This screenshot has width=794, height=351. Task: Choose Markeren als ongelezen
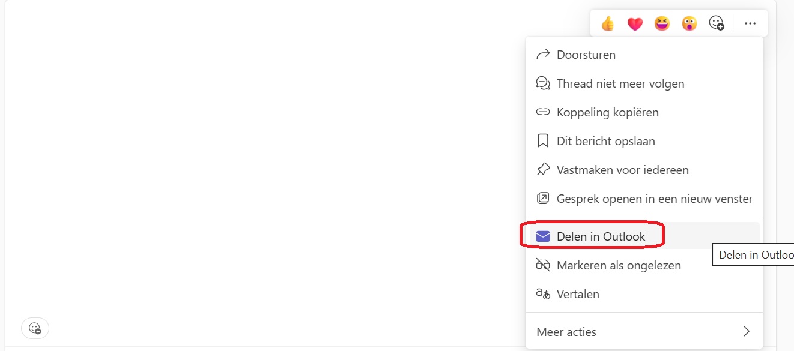pyautogui.click(x=619, y=265)
